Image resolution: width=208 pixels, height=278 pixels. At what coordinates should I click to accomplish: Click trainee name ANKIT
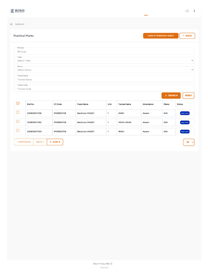121,113
